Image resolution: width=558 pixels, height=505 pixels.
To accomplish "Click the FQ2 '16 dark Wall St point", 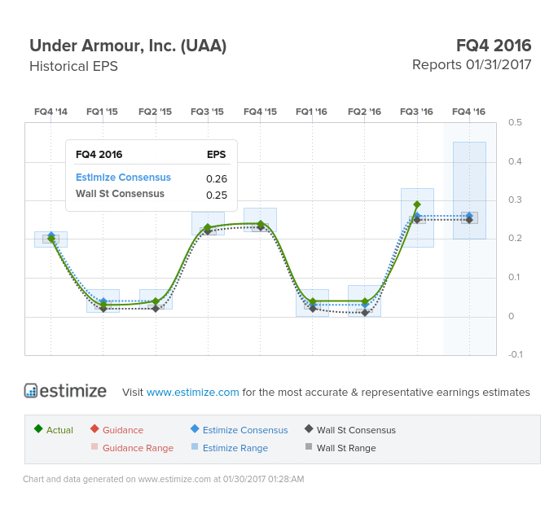I will [x=365, y=313].
